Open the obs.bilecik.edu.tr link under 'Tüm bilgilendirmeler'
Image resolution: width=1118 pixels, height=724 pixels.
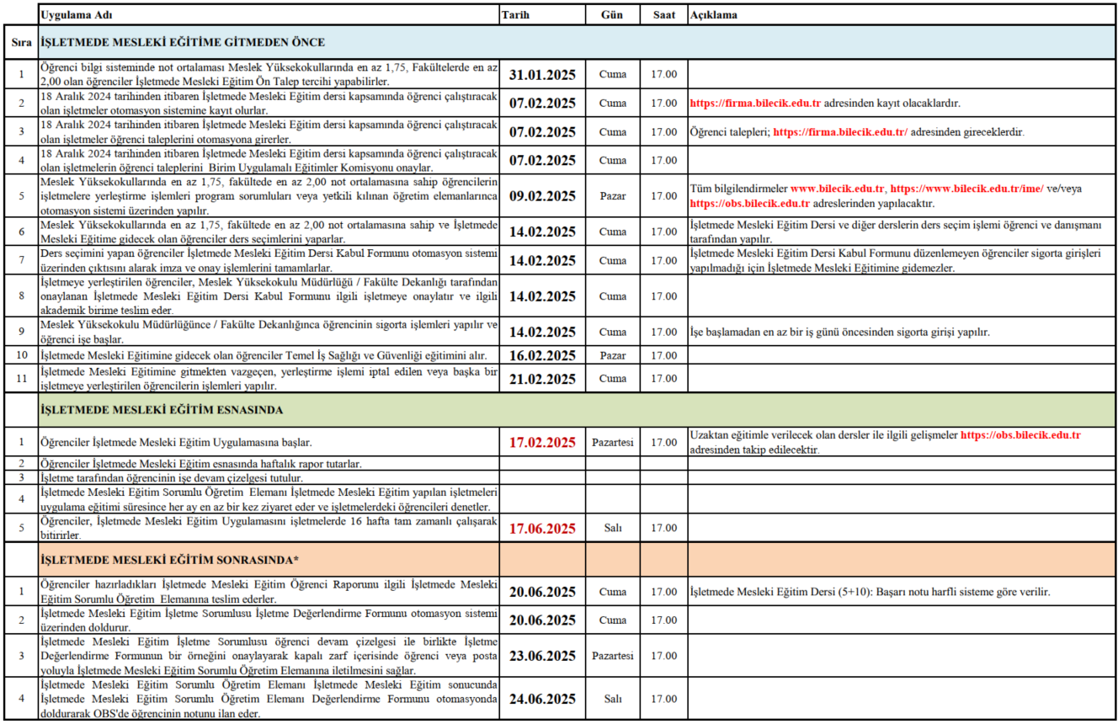(749, 203)
